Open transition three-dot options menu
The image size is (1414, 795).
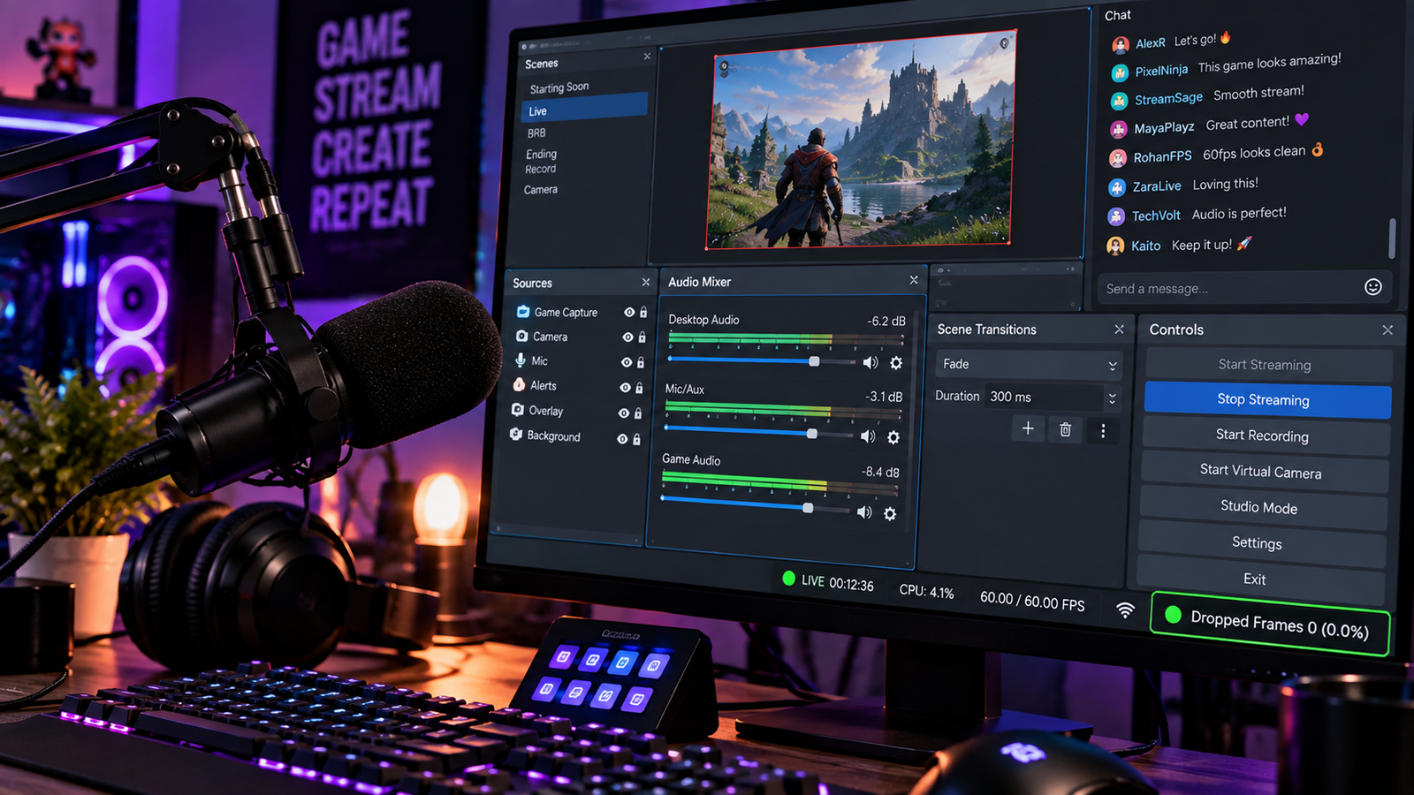tap(1103, 431)
